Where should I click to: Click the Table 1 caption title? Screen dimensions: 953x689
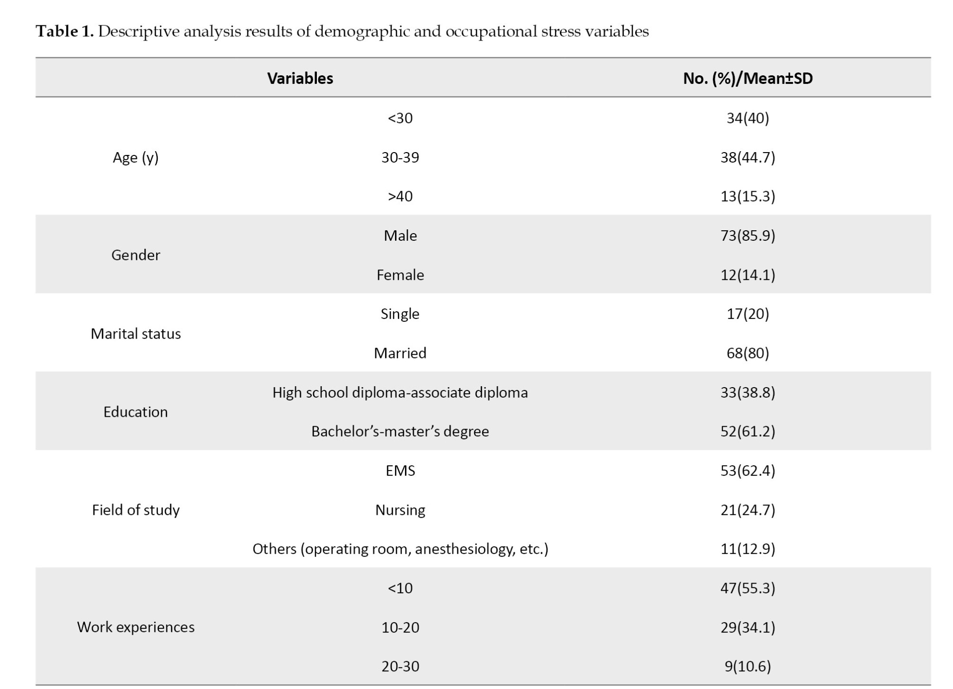pos(342,31)
